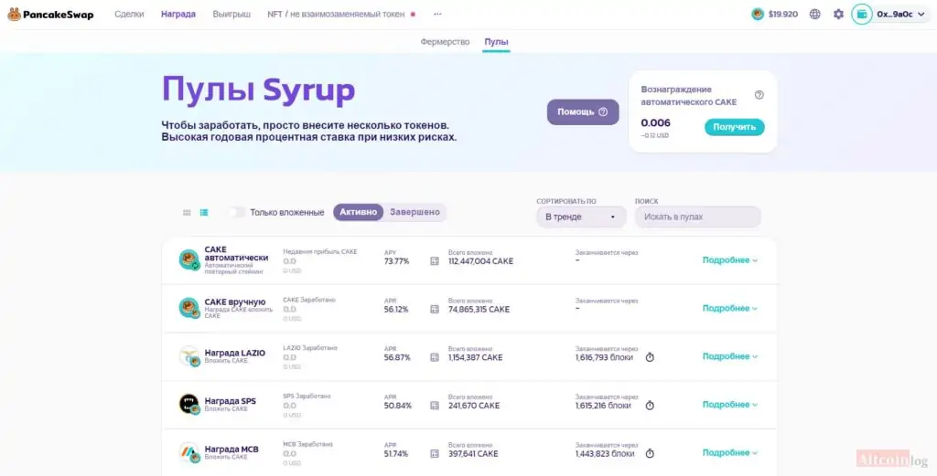This screenshot has height=476, width=937.
Task: Select Завершено pools filter
Action: click(415, 212)
